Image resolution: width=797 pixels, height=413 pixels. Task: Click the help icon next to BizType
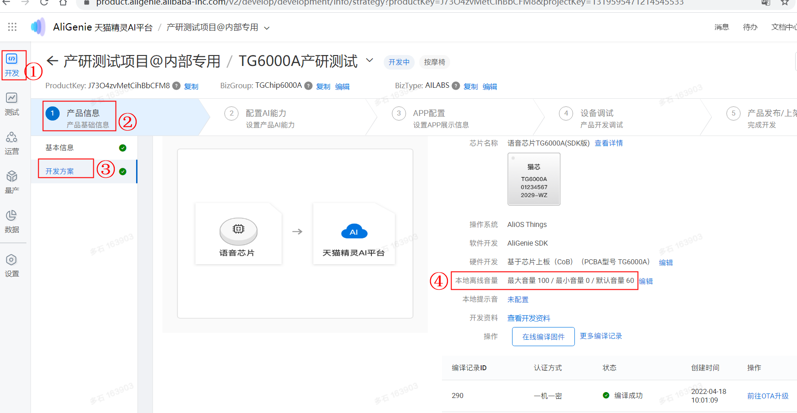[x=456, y=86]
